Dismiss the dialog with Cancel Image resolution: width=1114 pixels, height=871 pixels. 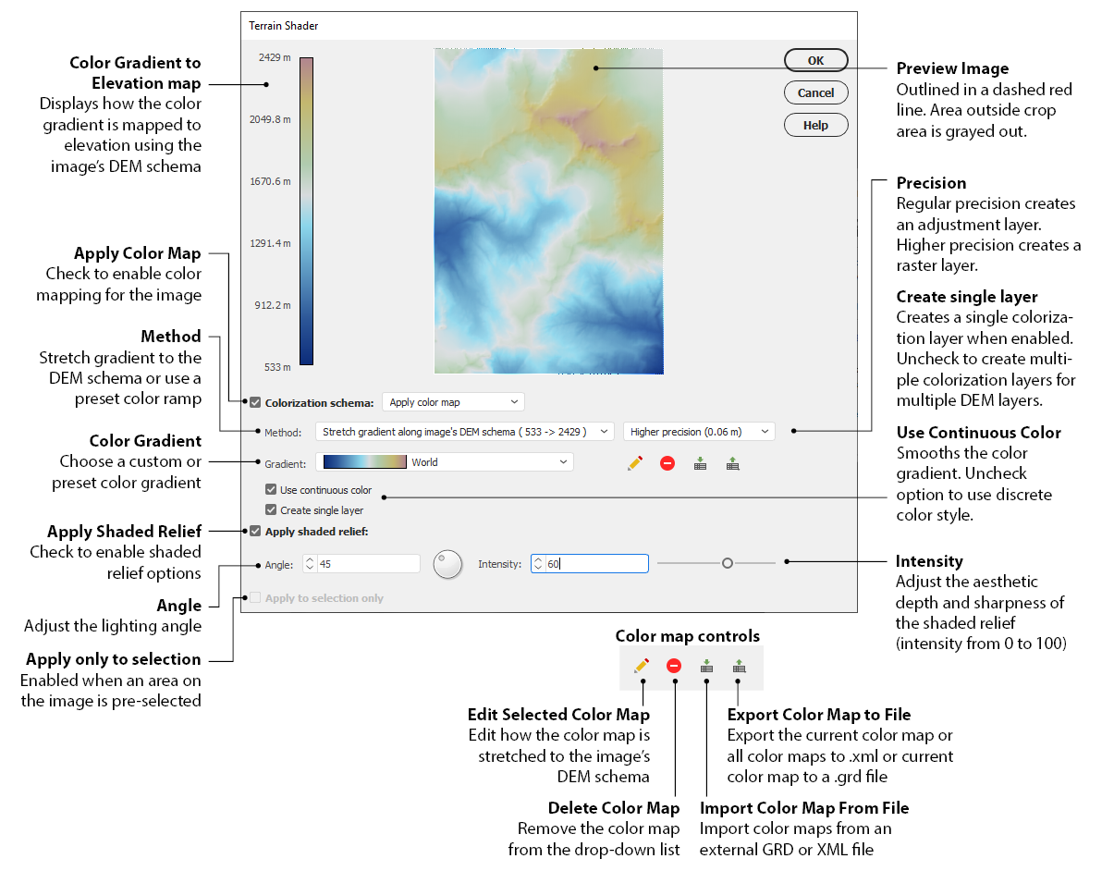[x=815, y=92]
